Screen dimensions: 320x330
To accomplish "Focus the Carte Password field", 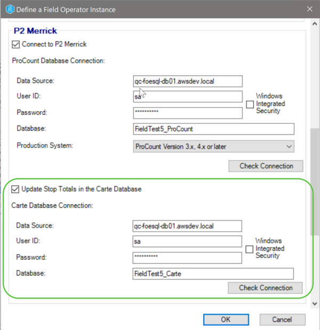I will pos(187,258).
